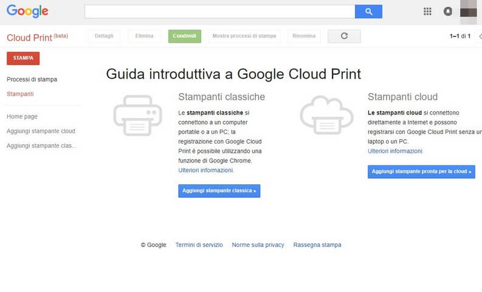The width and height of the screenshot is (482, 292).
Task: Click the Stampanti classiche heading
Action: [x=221, y=97]
